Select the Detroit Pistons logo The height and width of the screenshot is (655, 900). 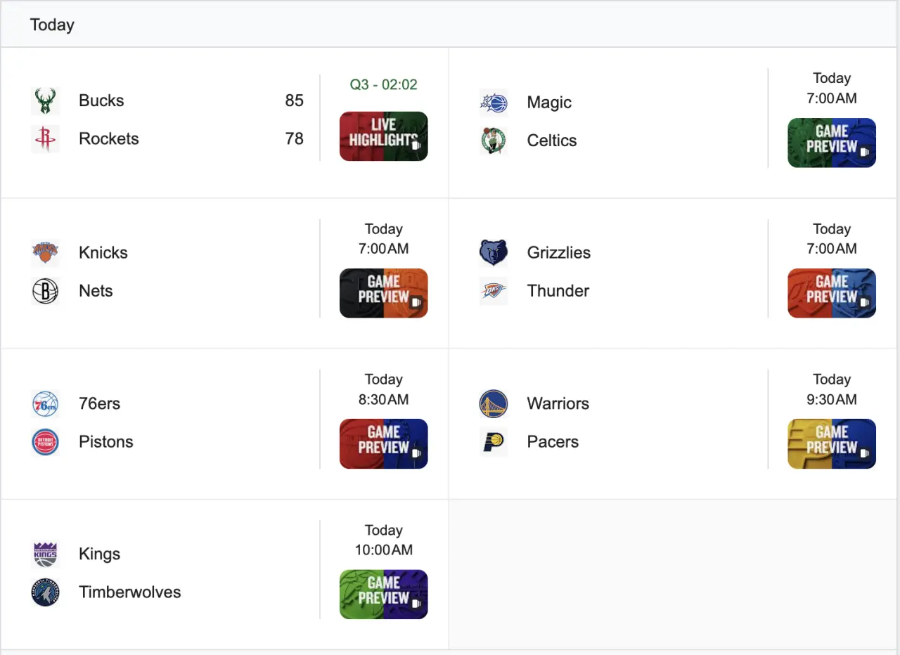pos(45,442)
